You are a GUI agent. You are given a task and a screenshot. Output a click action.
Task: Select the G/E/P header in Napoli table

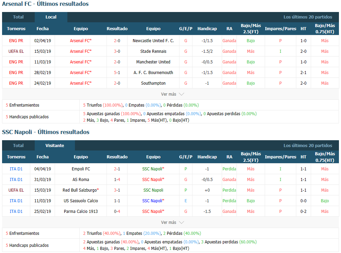pyautogui.click(x=186, y=157)
